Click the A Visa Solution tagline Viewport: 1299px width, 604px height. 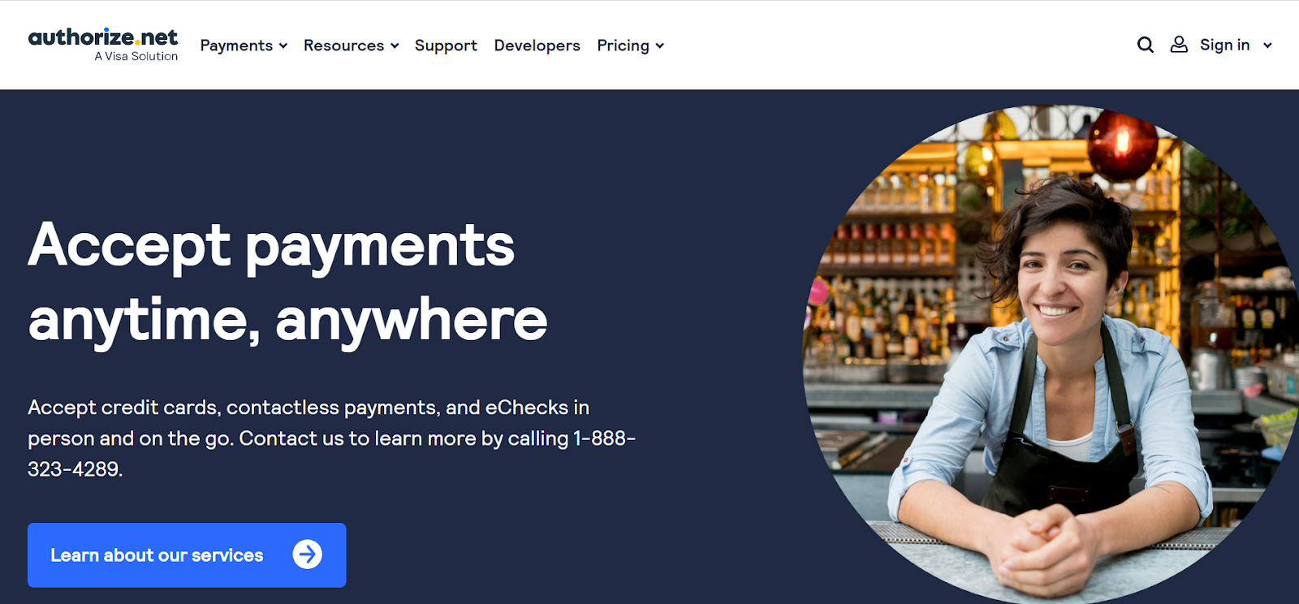136,56
